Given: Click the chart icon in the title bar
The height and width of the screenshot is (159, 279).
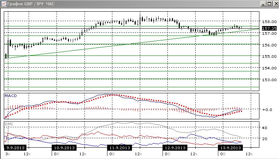Looking at the screenshot, I should click(x=3, y=4).
